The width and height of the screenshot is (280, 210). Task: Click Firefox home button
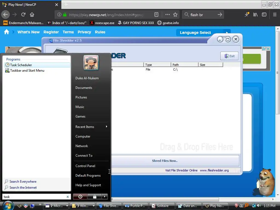(x=32, y=15)
